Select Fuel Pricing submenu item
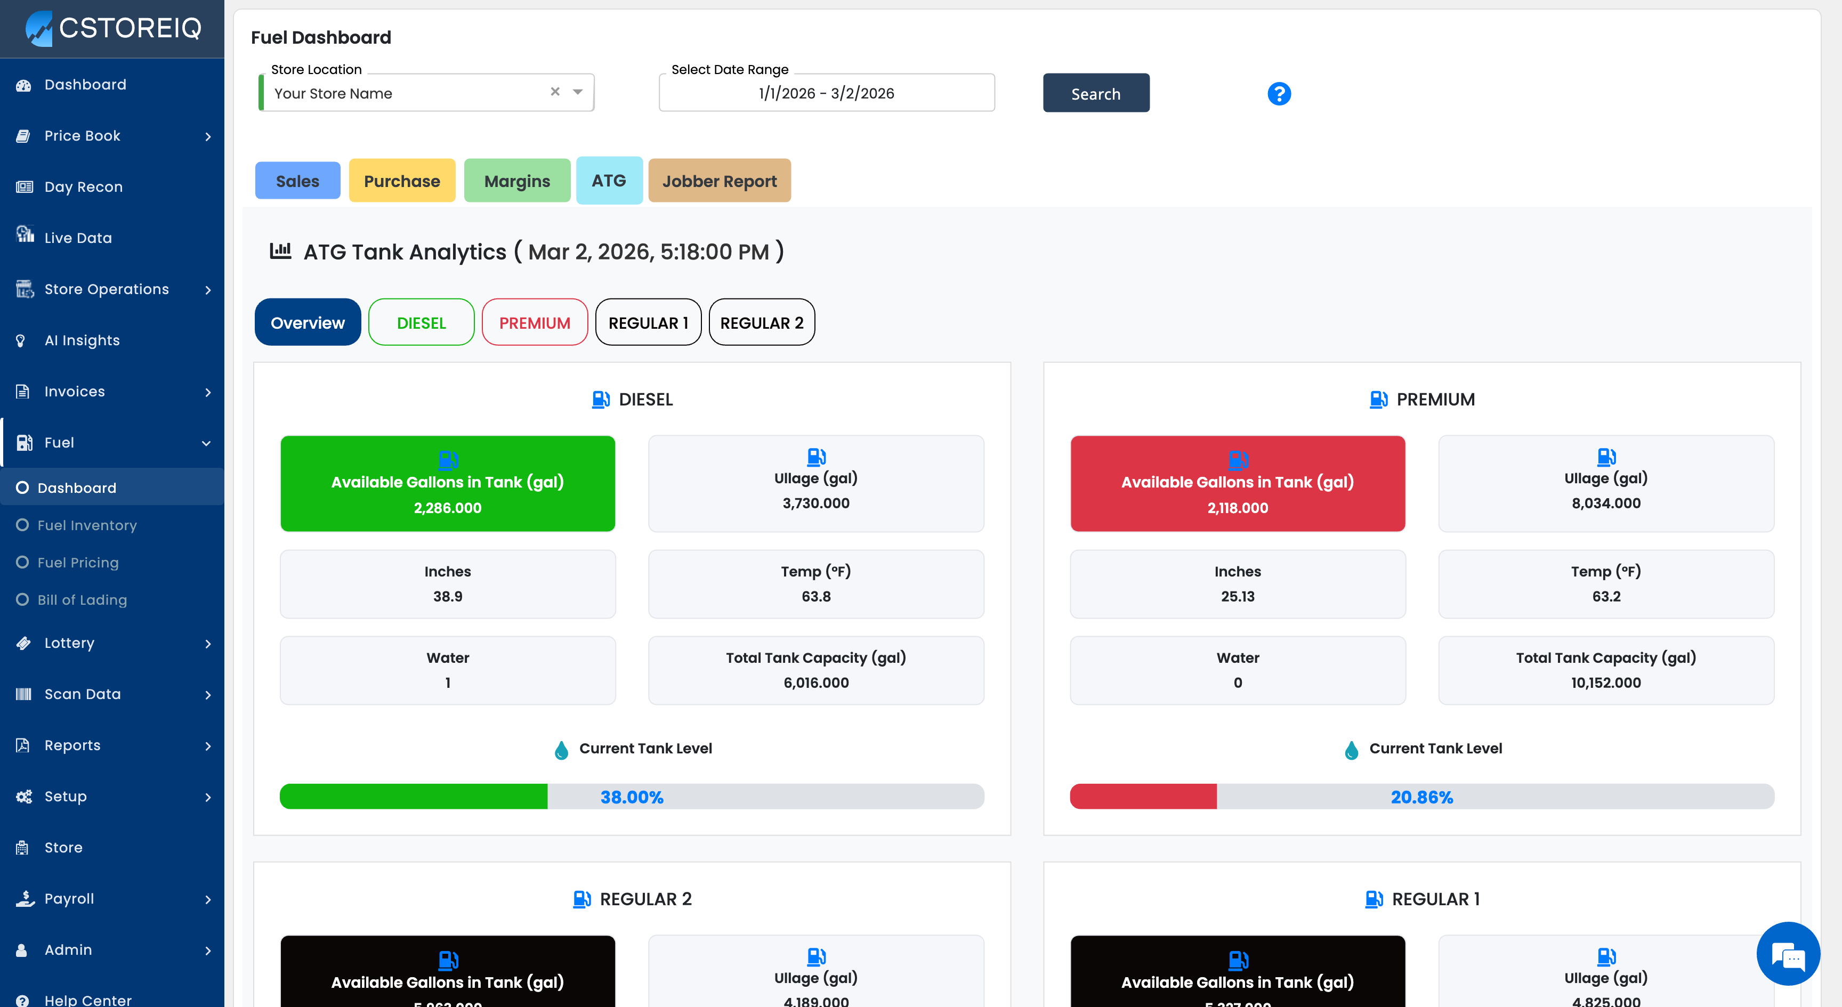1842x1007 pixels. [78, 563]
